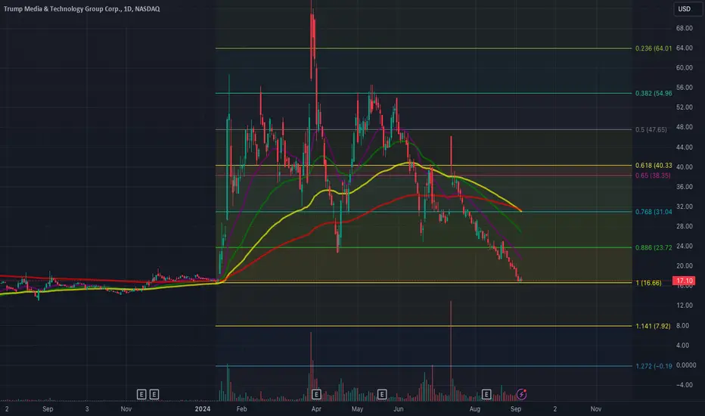The image size is (705, 416).
Task: Click 36.00 on the price axis
Action: [x=684, y=187]
